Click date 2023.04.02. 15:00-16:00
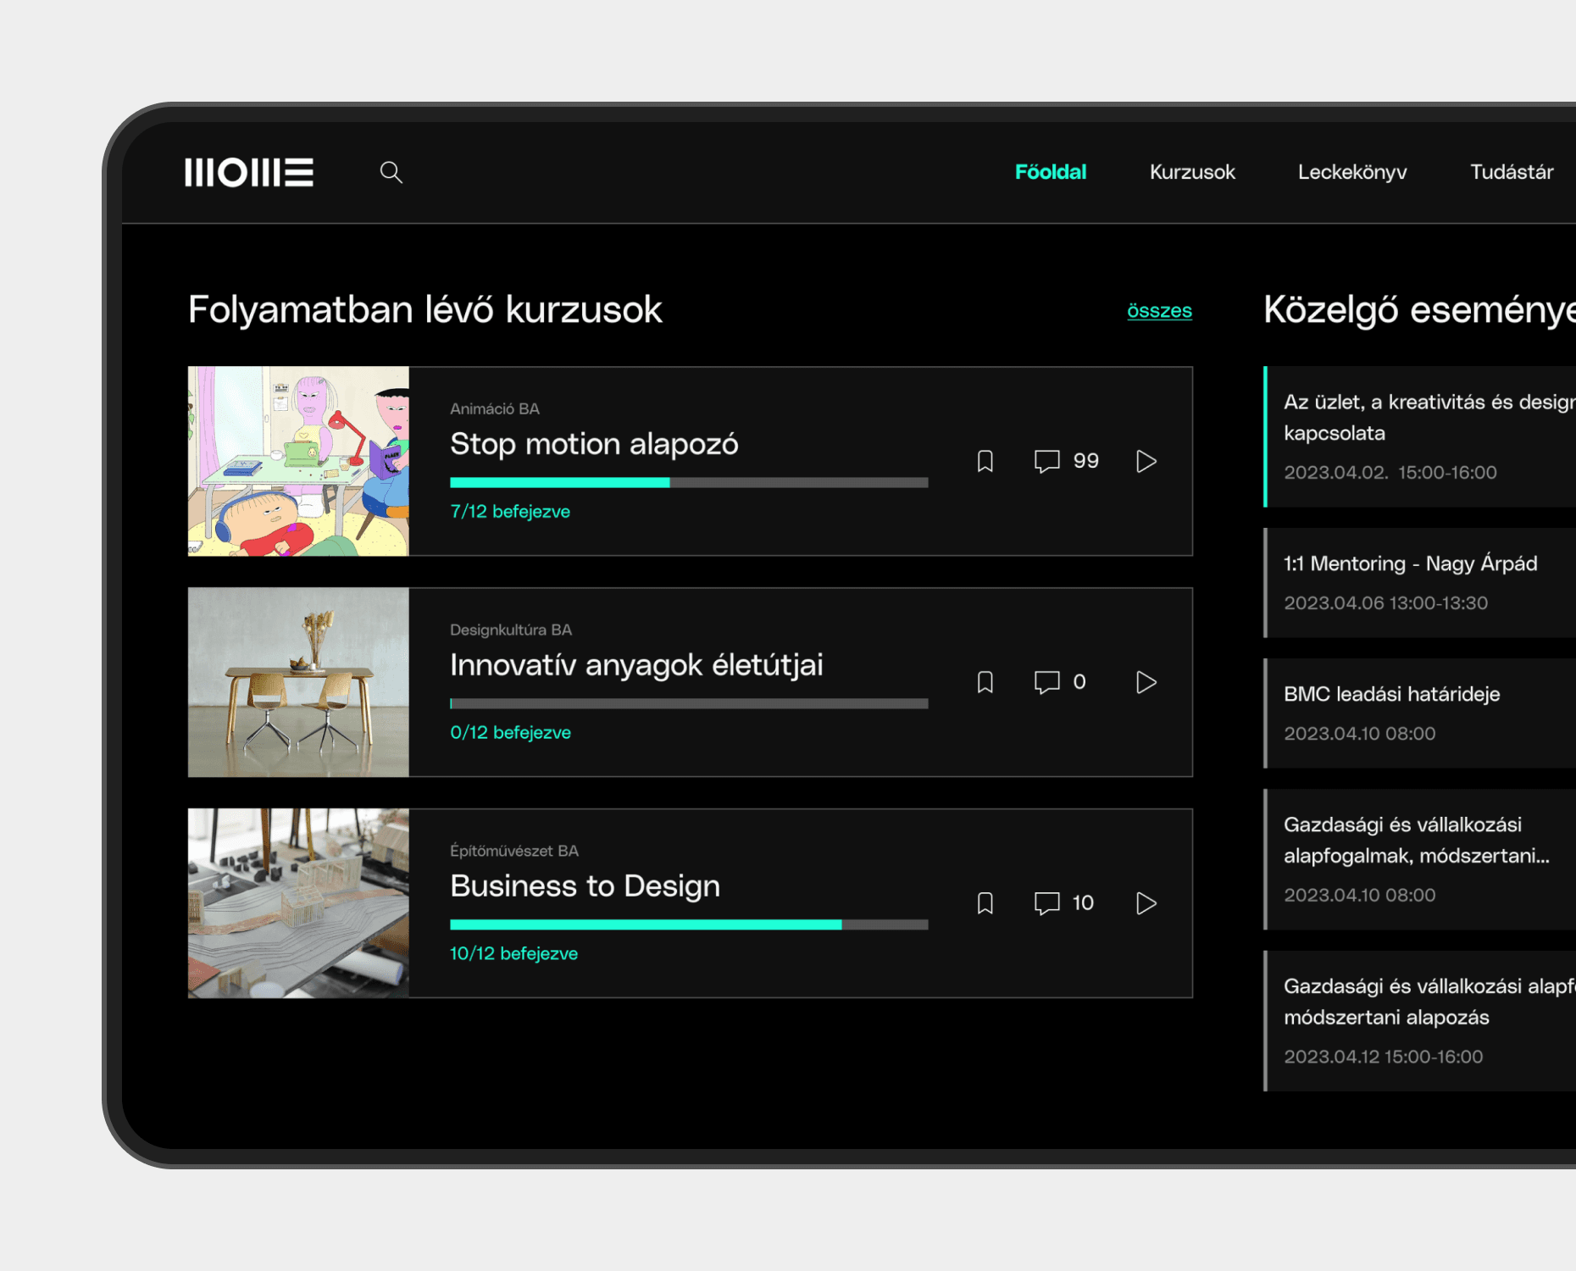1576x1271 pixels. click(x=1390, y=473)
